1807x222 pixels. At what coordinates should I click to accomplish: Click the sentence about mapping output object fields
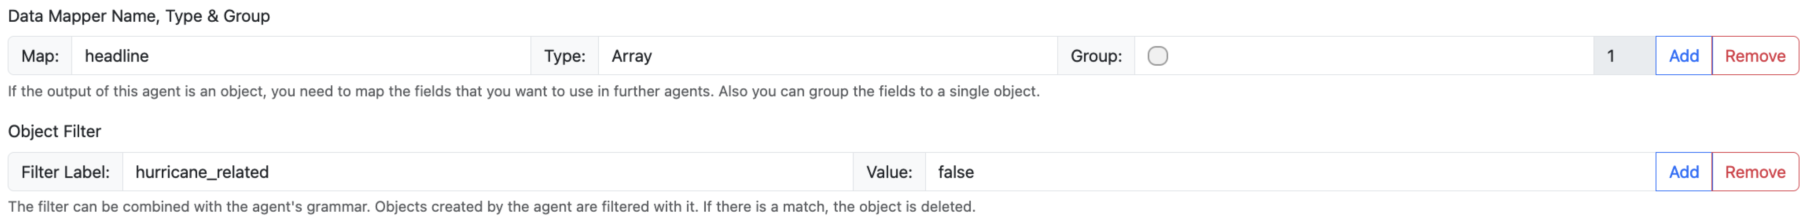click(351, 92)
